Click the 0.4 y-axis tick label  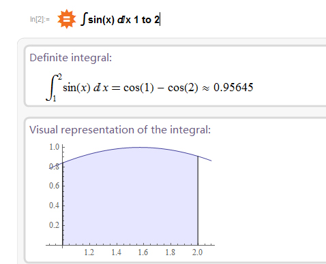pos(55,205)
